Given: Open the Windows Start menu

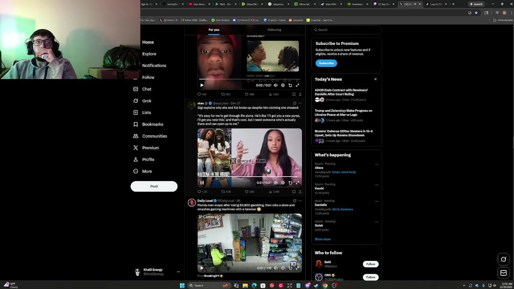Looking at the screenshot, I should click(182, 285).
